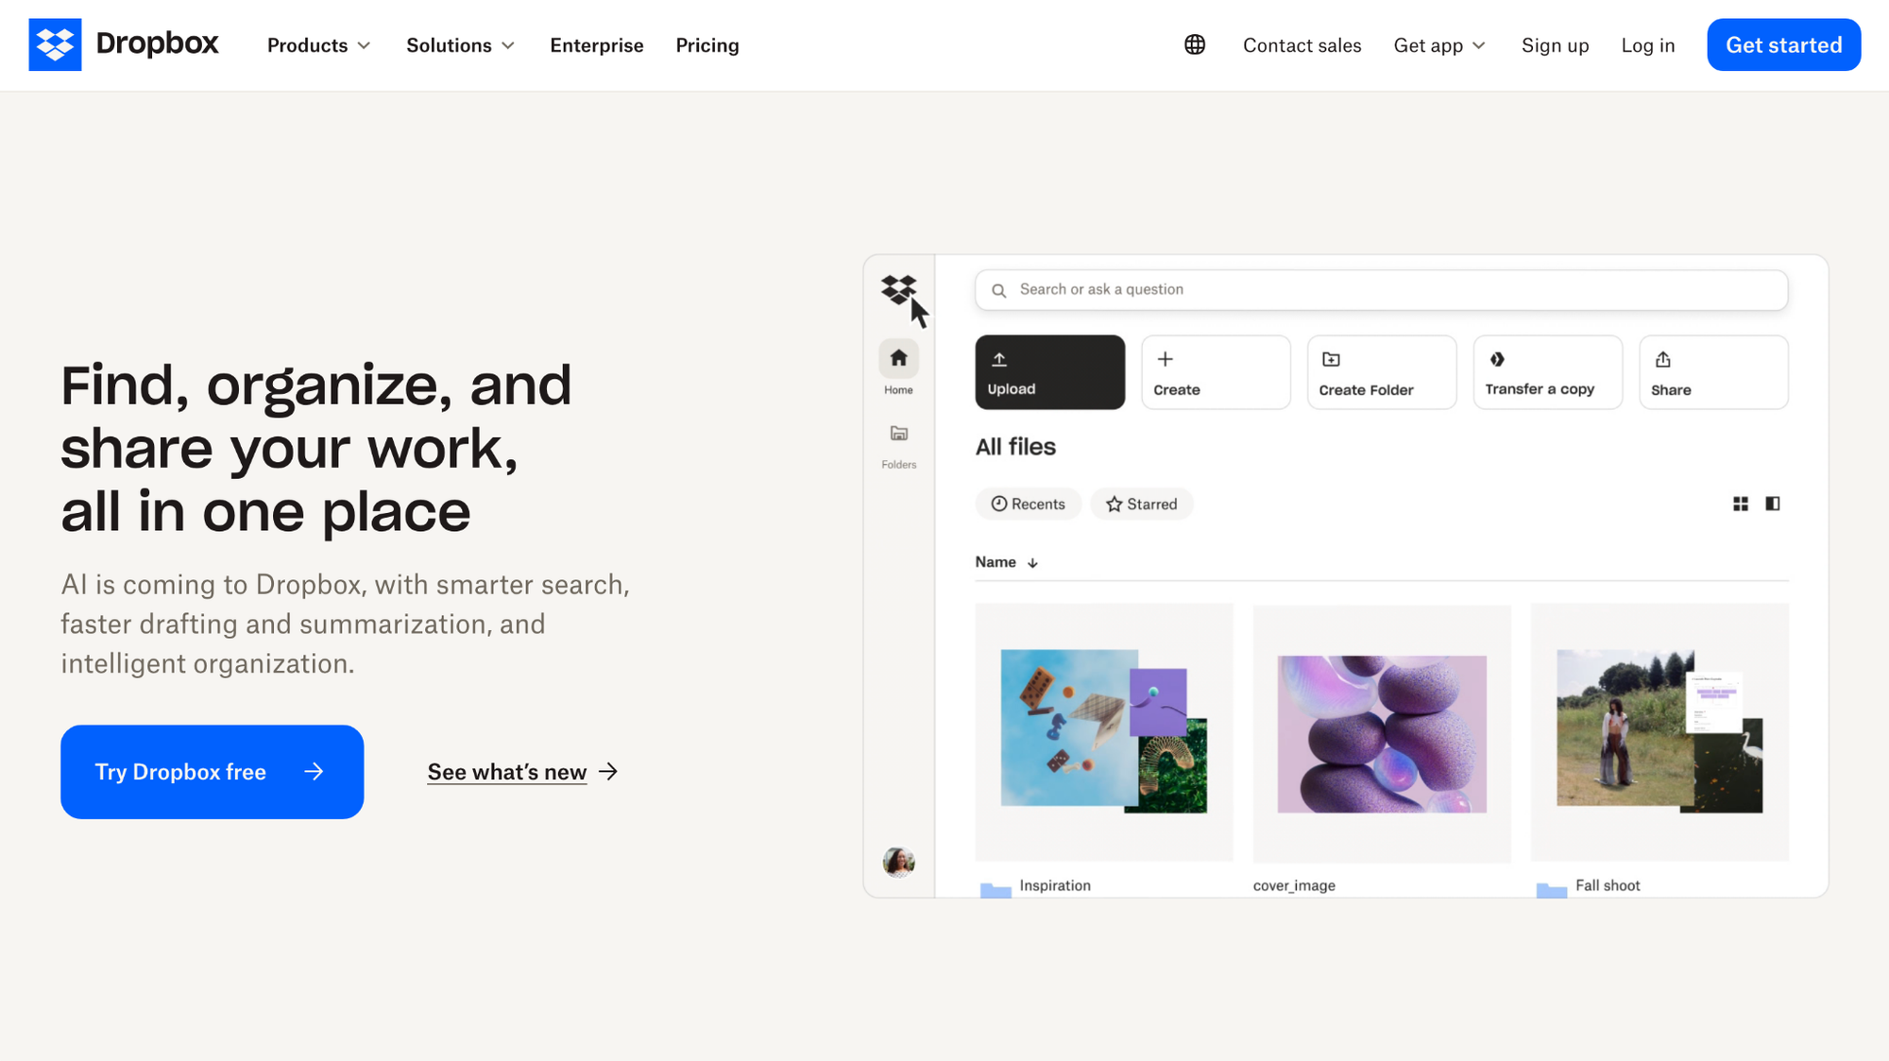This screenshot has width=1889, height=1061.
Task: Click the Name sort arrow
Action: click(1032, 563)
